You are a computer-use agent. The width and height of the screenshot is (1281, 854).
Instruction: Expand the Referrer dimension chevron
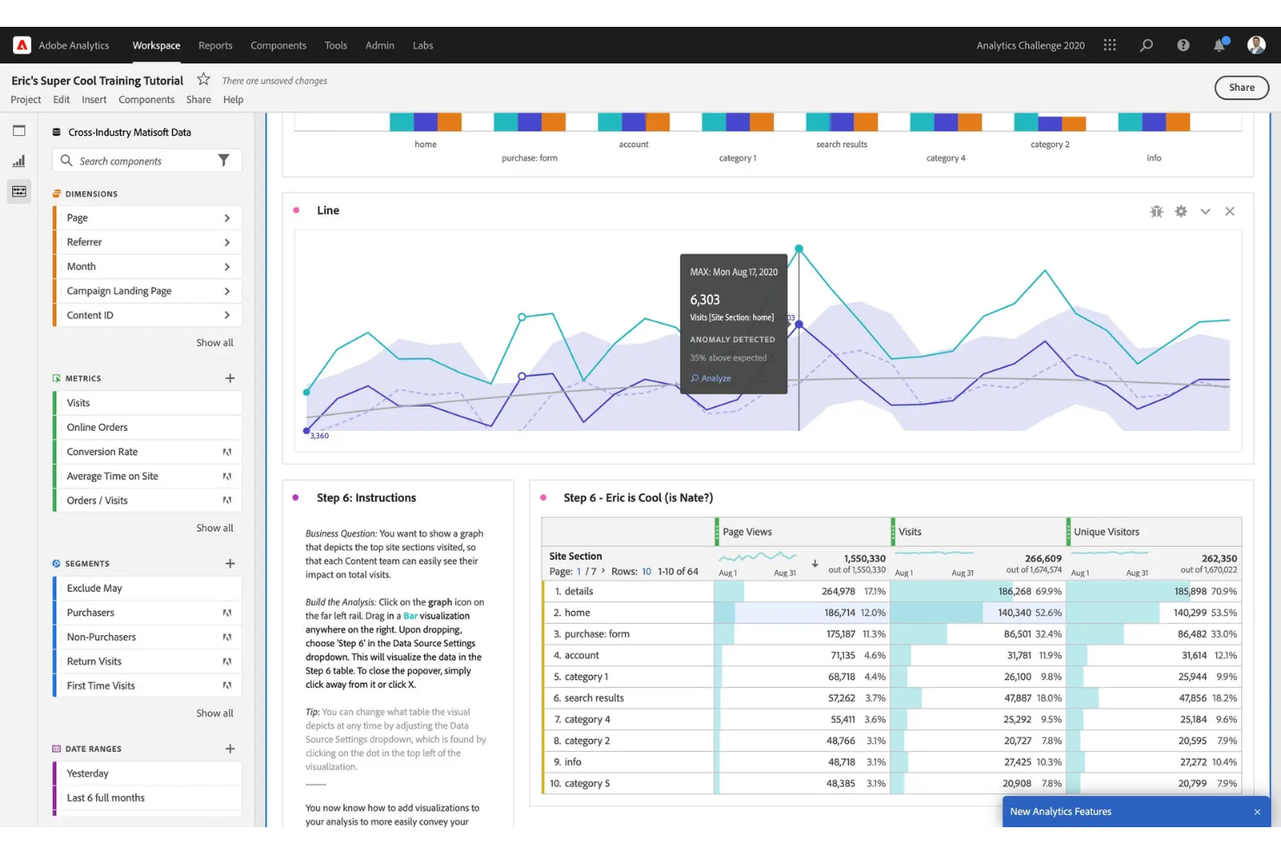[x=227, y=242]
